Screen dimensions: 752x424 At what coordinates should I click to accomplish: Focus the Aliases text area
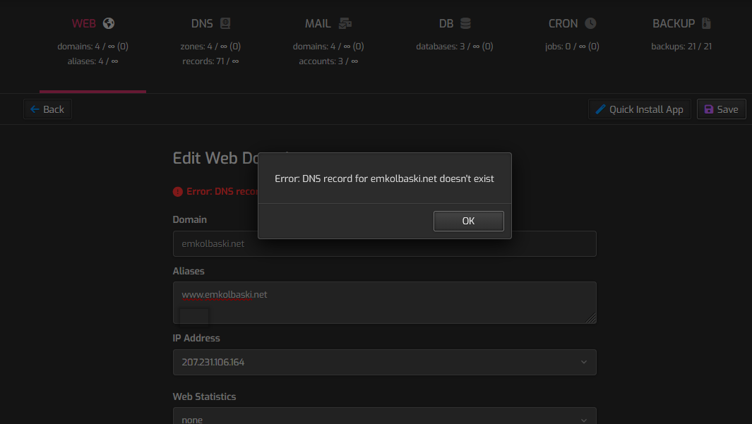(x=384, y=302)
